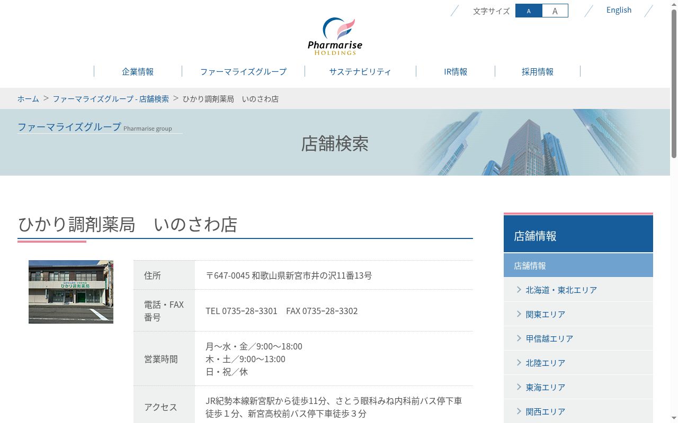This screenshot has width=678, height=423.
Task: Click the 店舗情報 sidebar sub-heading
Action: tap(578, 265)
